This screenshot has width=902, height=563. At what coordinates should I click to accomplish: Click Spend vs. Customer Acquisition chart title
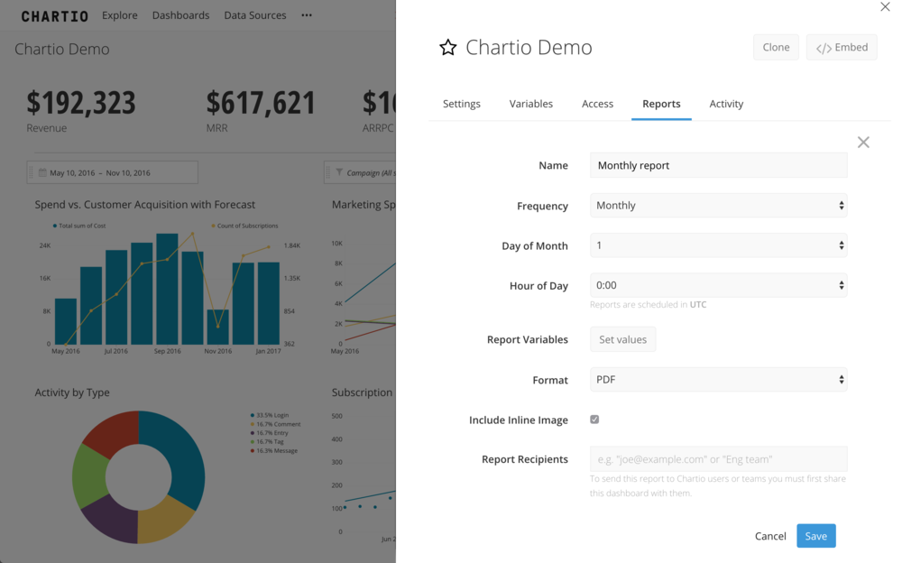pos(145,205)
